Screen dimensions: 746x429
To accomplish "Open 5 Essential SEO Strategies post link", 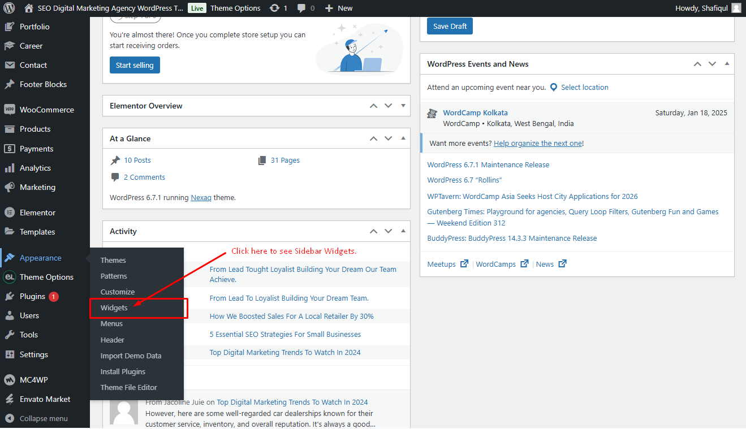I will coord(285,334).
